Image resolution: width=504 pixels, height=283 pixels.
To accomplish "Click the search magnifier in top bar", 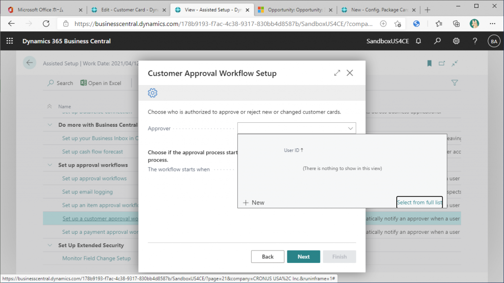I will coord(437,41).
